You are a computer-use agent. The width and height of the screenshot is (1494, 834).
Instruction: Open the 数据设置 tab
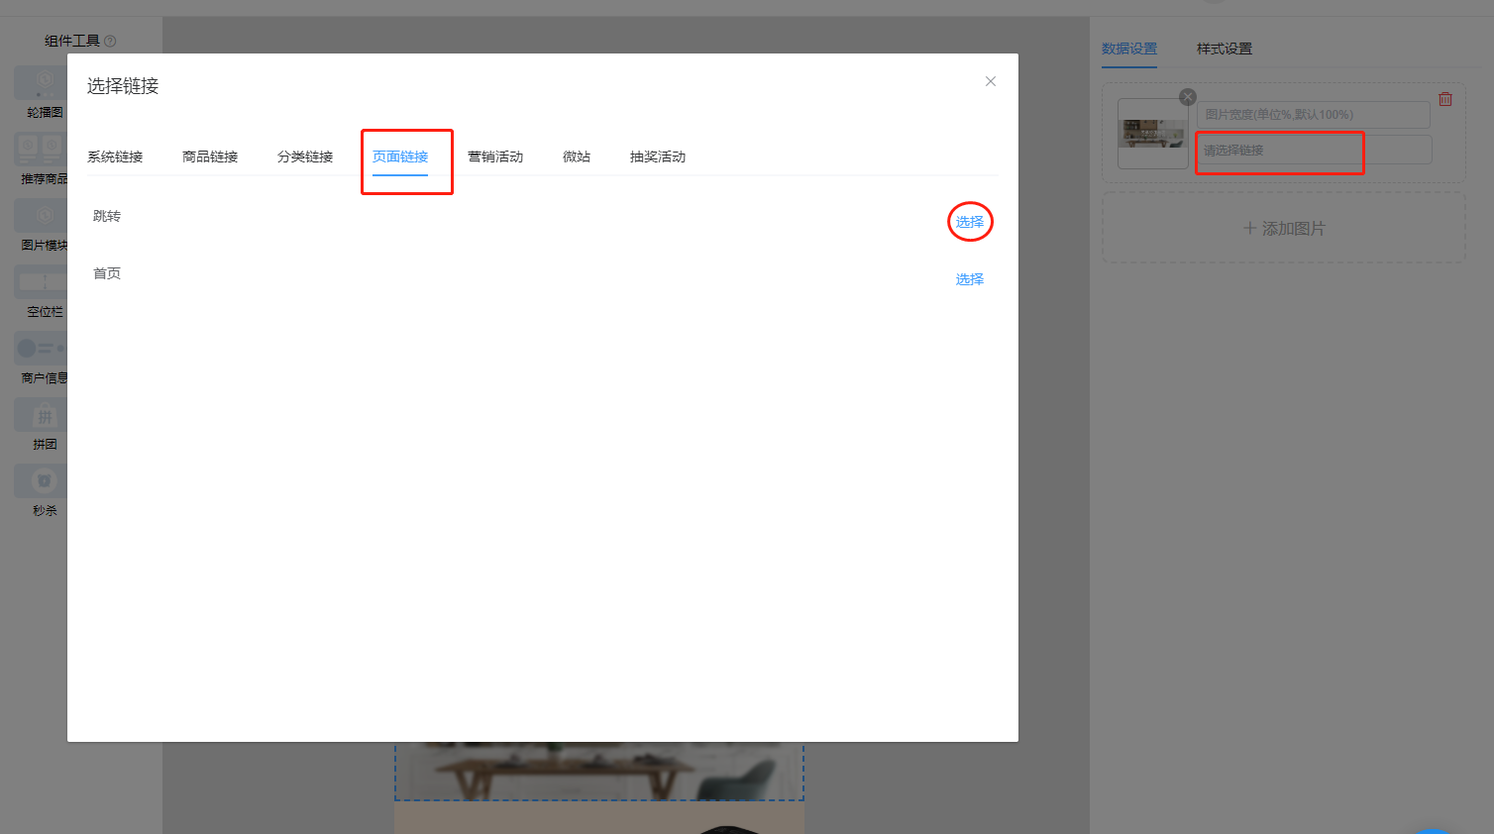click(x=1129, y=49)
